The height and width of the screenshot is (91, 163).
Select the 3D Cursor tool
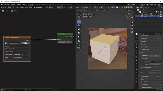coord(79,17)
